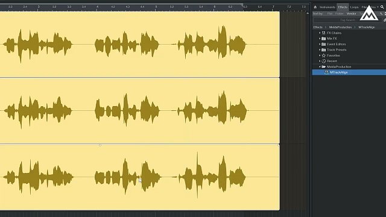Expand the FX Chains tree node
Viewport: 386px width, 217px height.
coord(320,33)
